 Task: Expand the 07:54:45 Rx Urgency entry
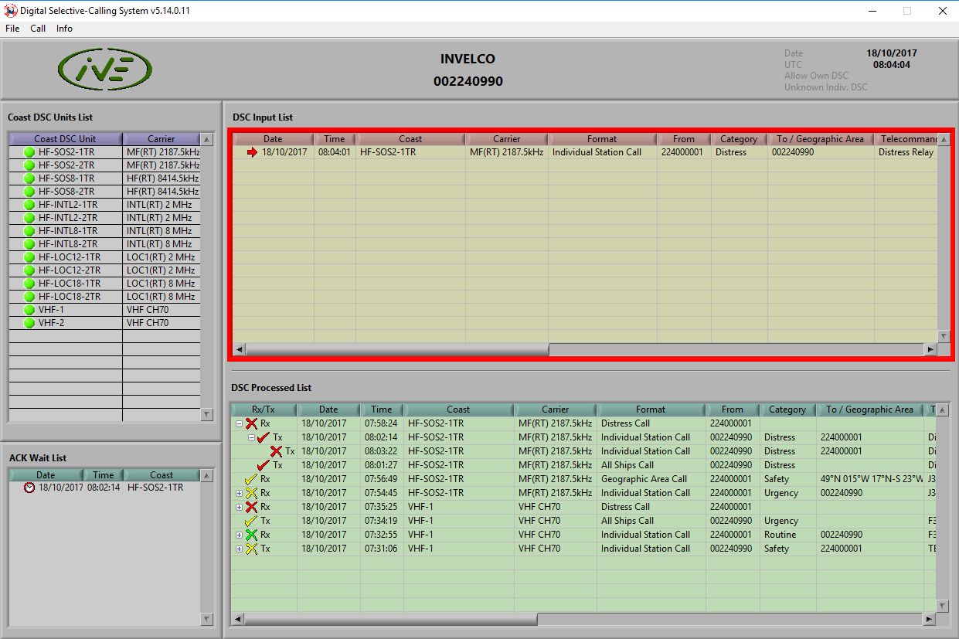click(x=239, y=493)
